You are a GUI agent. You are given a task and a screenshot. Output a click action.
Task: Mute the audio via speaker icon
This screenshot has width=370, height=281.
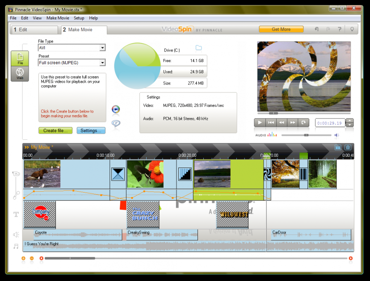tap(336, 135)
